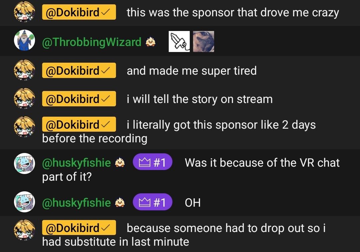Click chick badge next to huskyfishie on 'OH' message
The image size is (360, 252).
(120, 202)
